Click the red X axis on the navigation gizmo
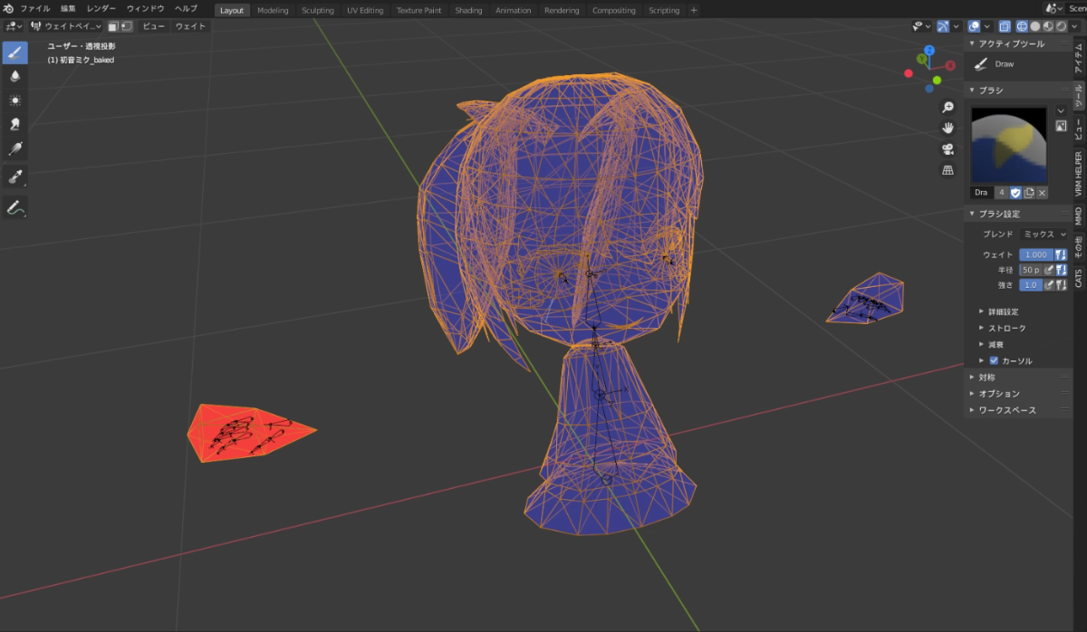 point(949,65)
